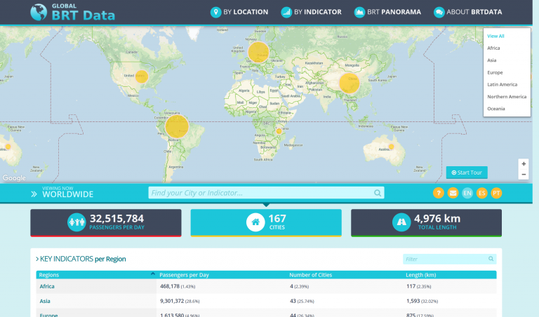Click the search magnifier in city search bar
Image resolution: width=539 pixels, height=317 pixels.
click(x=378, y=193)
